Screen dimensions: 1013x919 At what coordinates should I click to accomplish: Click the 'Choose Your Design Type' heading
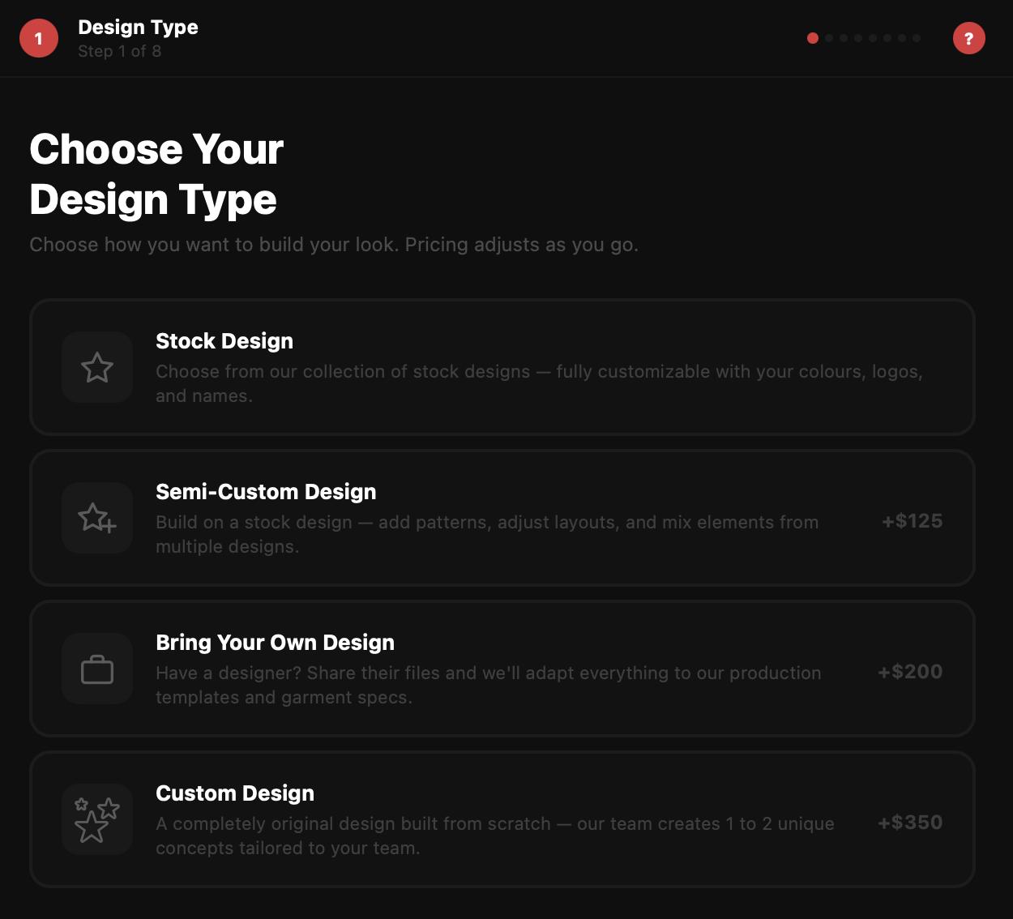[x=156, y=174]
